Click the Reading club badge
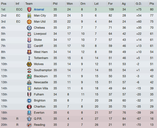 click(29, 125)
